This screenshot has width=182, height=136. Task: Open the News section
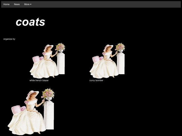(17, 4)
